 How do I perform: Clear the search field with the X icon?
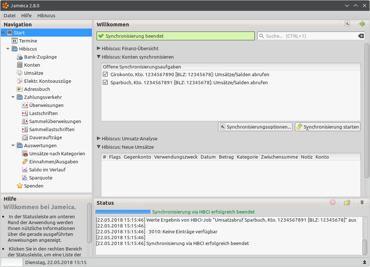tap(361, 36)
